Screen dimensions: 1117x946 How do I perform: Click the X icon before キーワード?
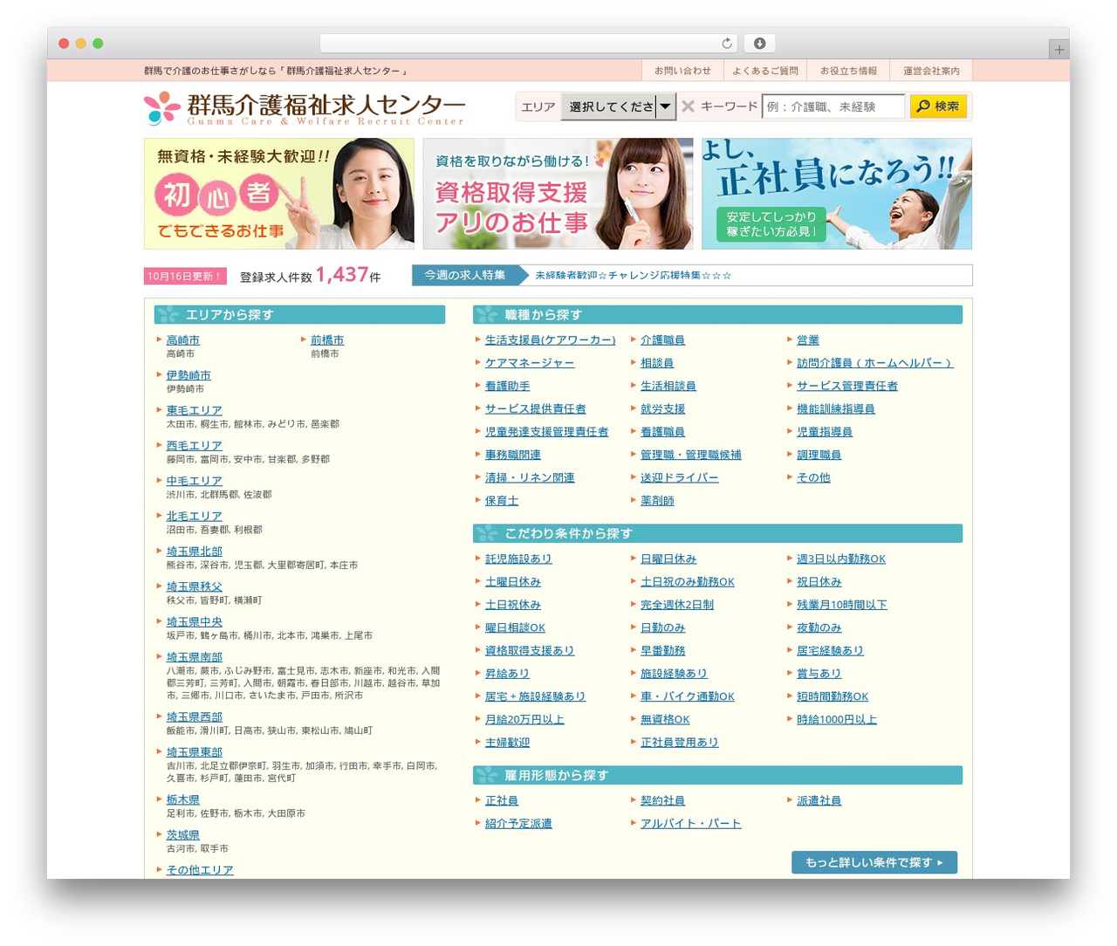pyautogui.click(x=688, y=106)
